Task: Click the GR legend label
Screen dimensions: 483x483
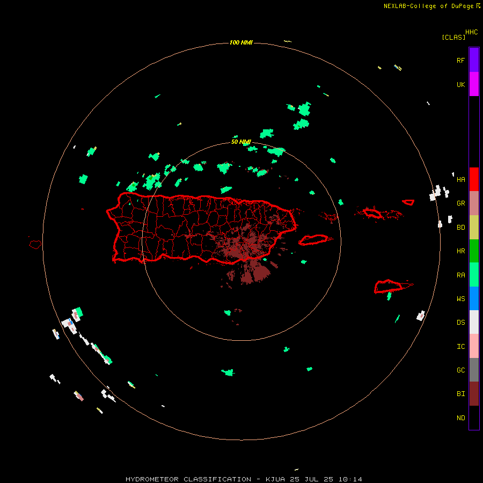Action: [460, 203]
